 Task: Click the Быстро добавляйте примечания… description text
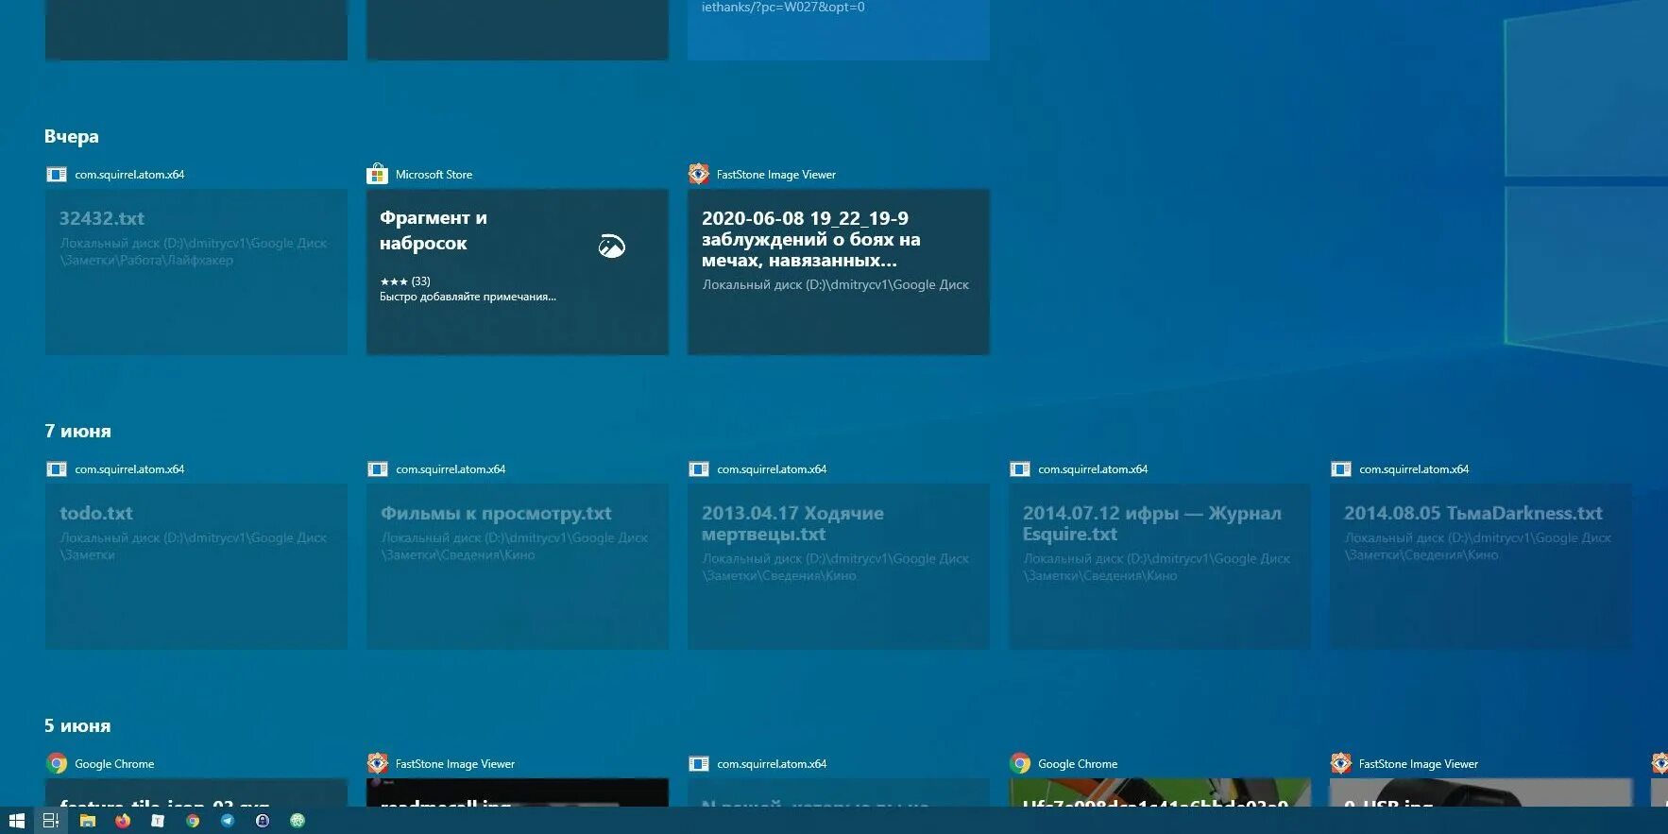tap(468, 297)
